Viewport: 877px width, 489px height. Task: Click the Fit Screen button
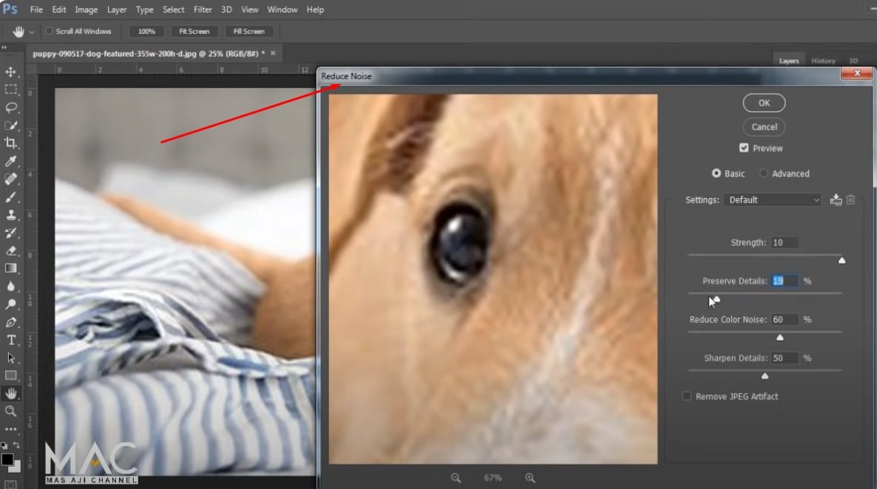click(x=194, y=31)
